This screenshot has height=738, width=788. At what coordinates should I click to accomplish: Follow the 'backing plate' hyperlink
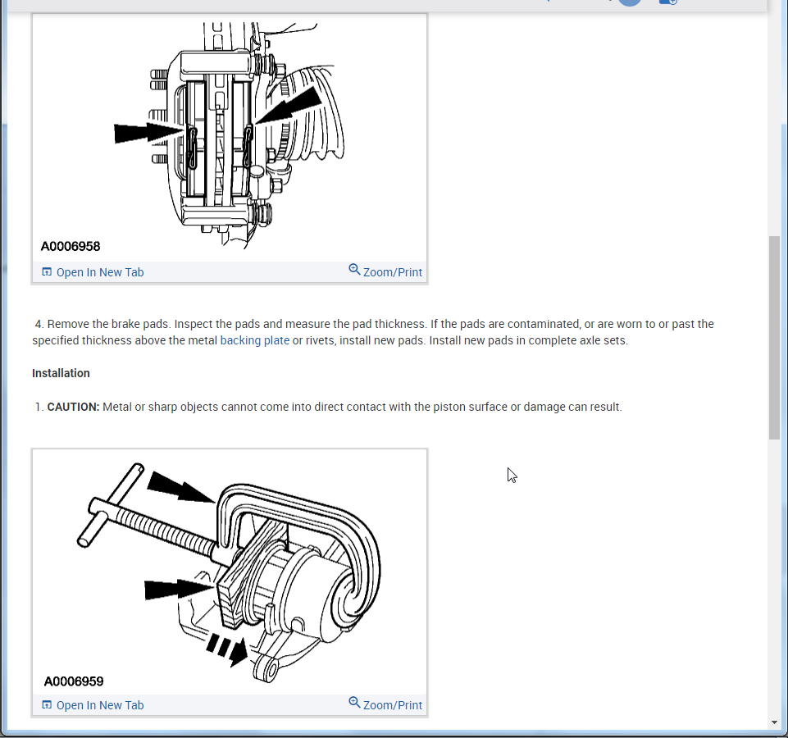click(x=255, y=340)
